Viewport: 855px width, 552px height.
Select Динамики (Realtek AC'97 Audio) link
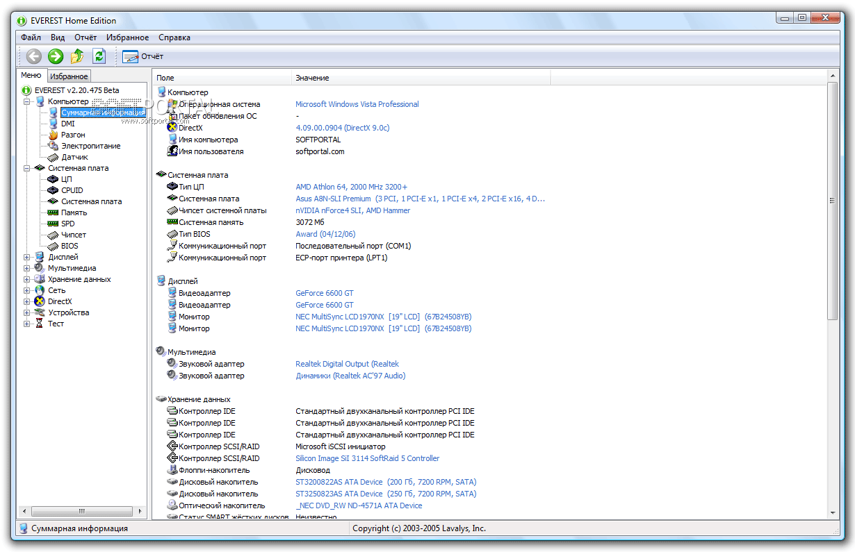click(350, 376)
